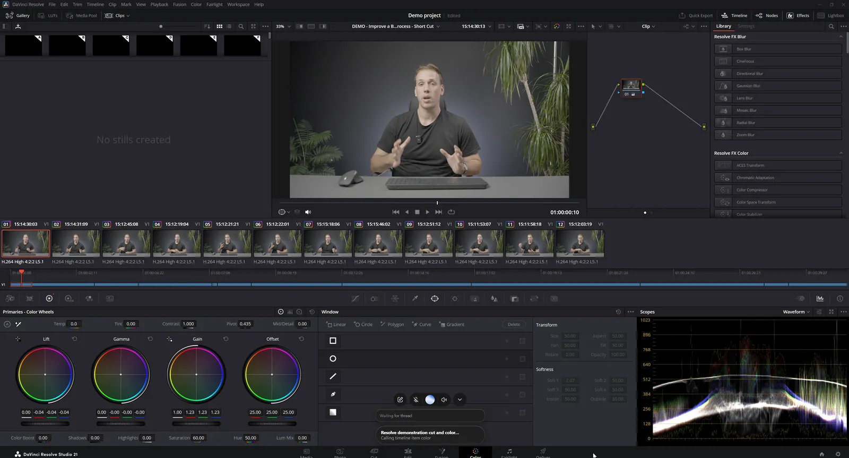This screenshot has width=849, height=458.
Task: Open the Curves palette icon
Action: 355,299
